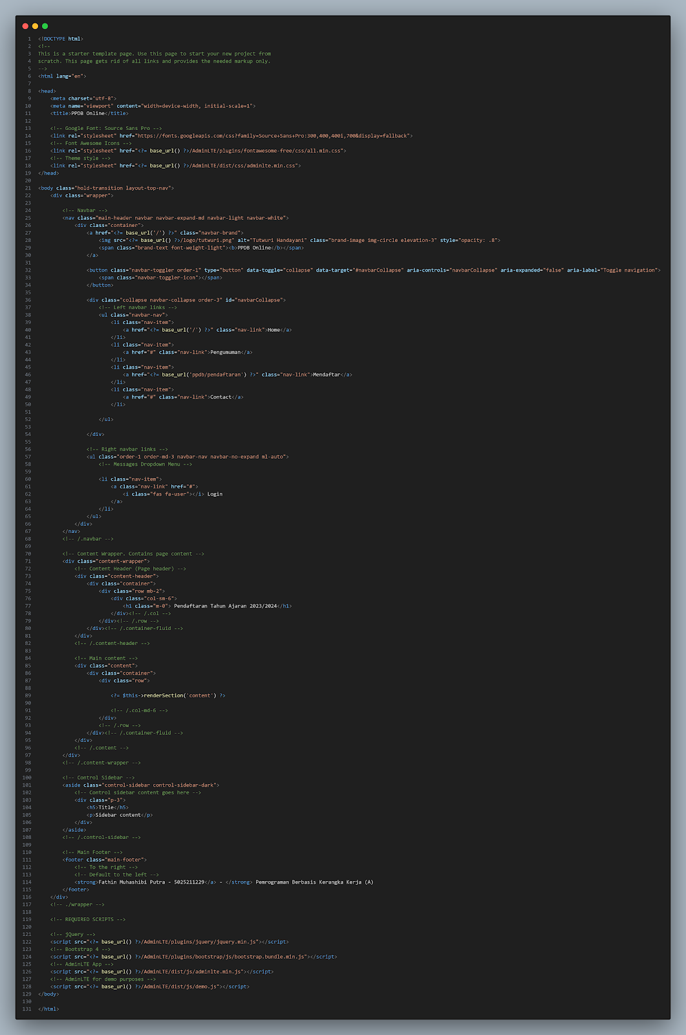686x1035 pixels.
Task: Click the To the right comment
Action: (x=106, y=867)
